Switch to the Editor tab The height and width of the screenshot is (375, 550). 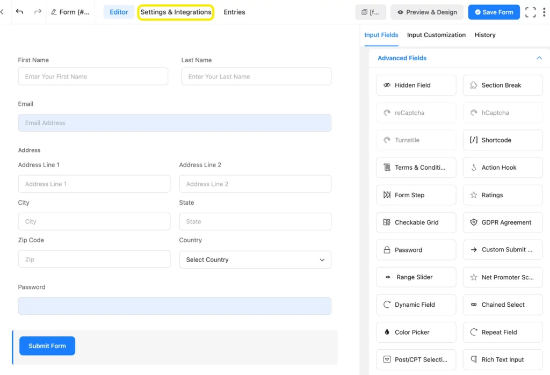[x=119, y=12]
